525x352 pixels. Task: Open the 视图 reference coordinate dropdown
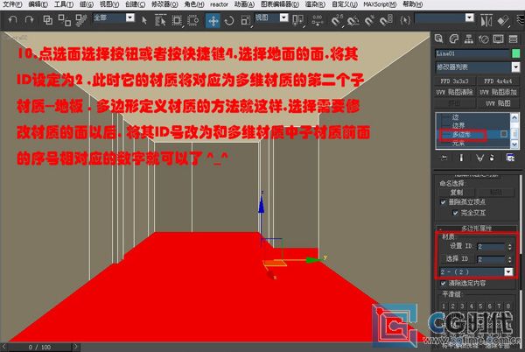(283, 18)
